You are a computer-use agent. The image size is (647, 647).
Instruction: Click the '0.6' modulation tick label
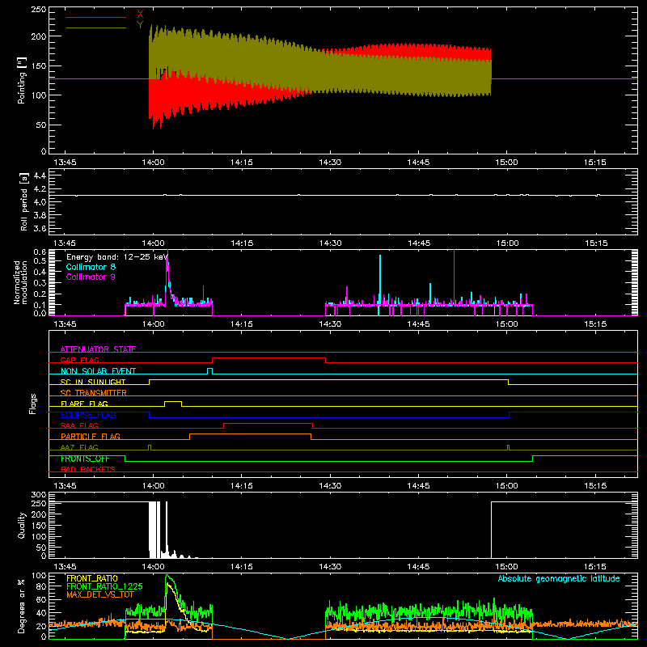tap(40, 252)
